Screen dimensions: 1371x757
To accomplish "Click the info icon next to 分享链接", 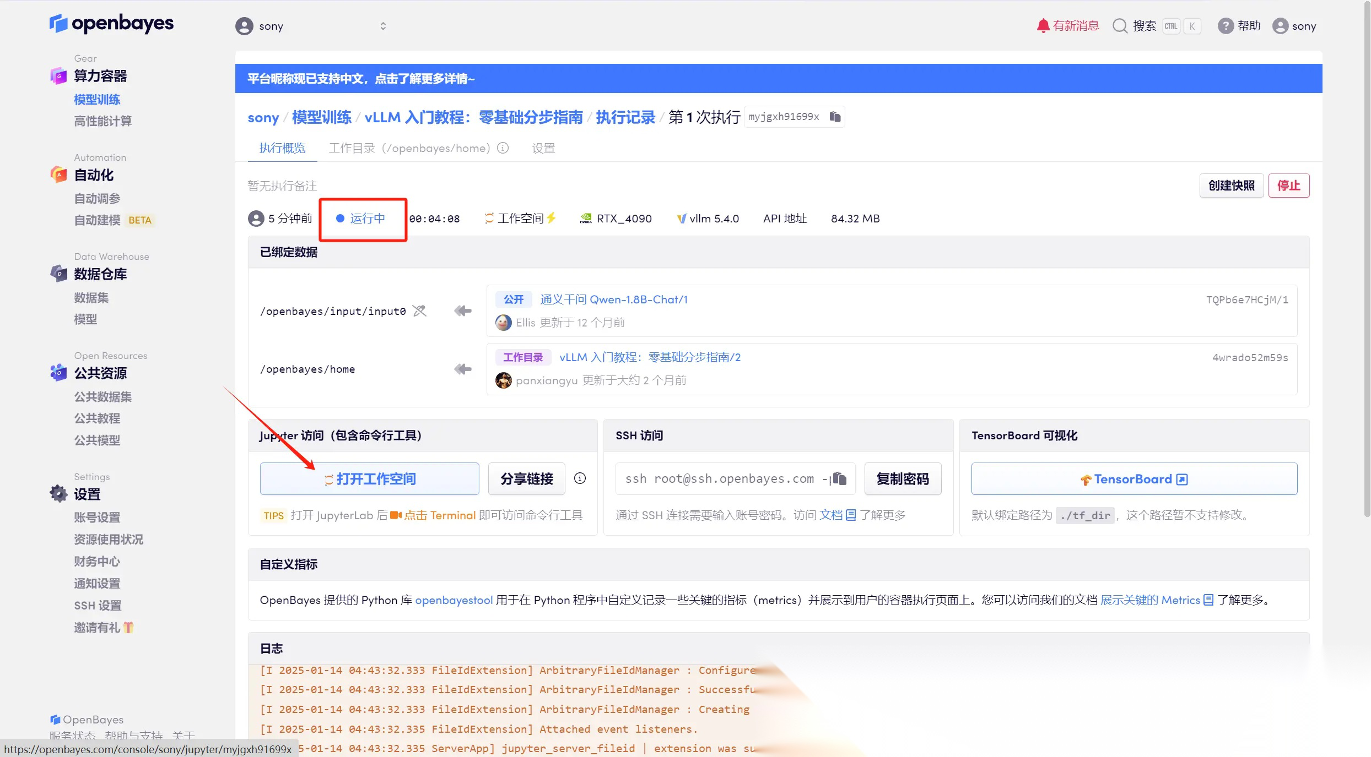I will pyautogui.click(x=580, y=478).
